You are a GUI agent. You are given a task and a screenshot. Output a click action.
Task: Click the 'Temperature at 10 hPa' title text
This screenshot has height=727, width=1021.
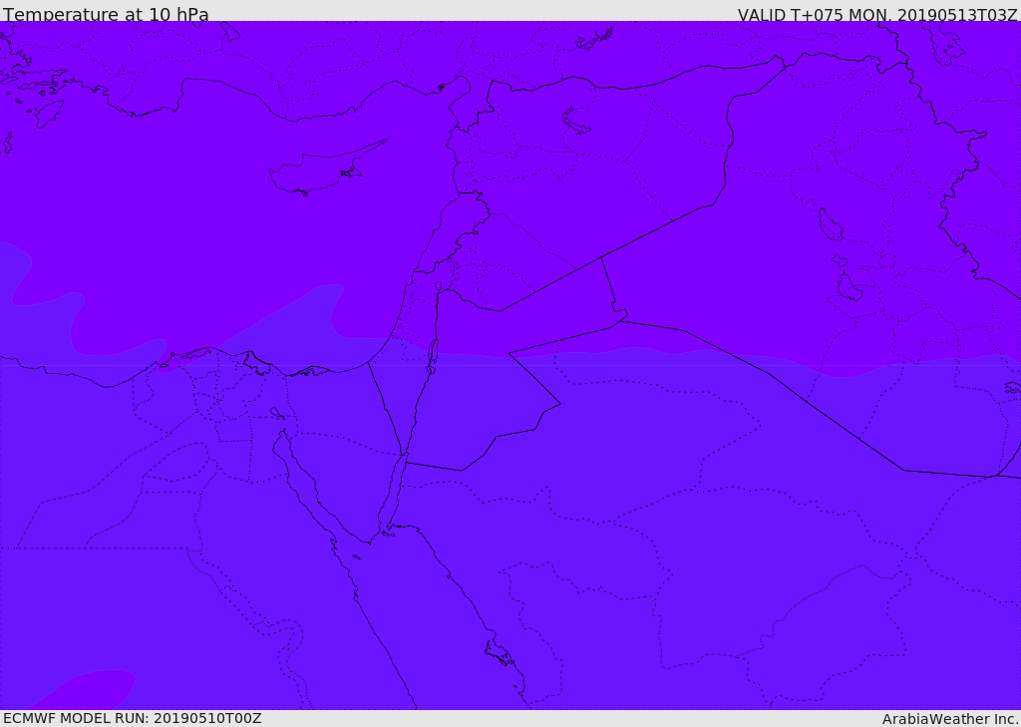106,14
